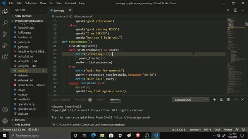Open the View menu
Screen dimensions: 248x139
coord(43,3)
